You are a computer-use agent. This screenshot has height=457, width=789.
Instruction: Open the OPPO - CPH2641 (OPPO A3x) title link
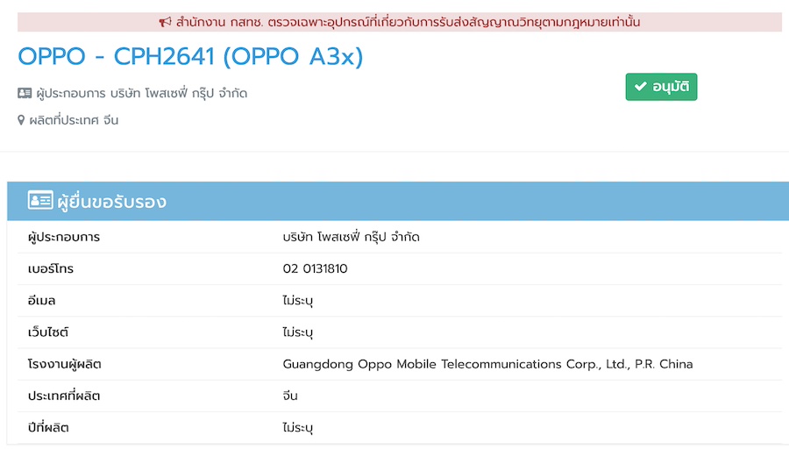(190, 57)
